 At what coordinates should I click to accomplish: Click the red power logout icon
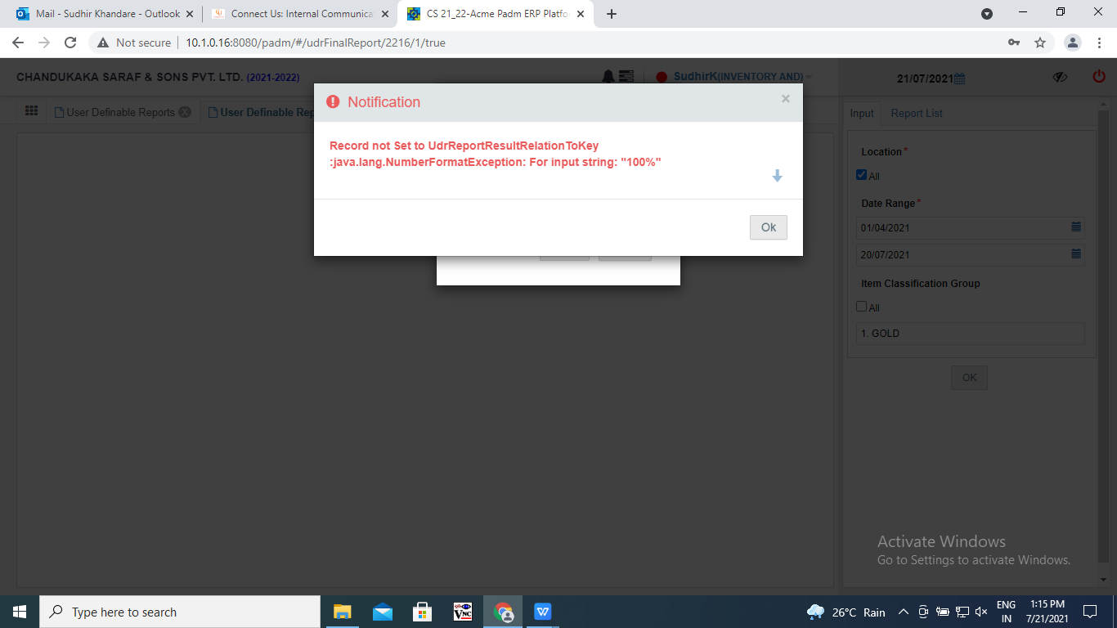[1098, 76]
